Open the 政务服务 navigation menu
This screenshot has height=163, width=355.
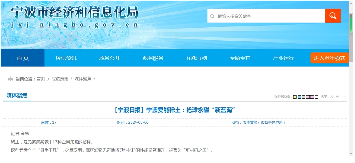point(153,58)
